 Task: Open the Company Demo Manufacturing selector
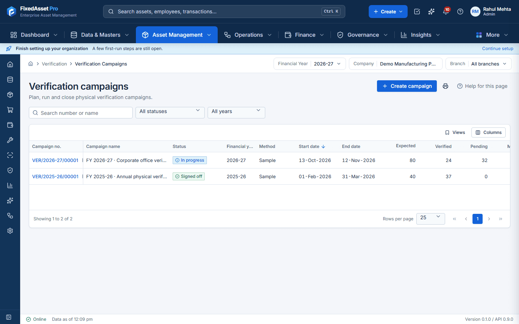pyautogui.click(x=396, y=64)
